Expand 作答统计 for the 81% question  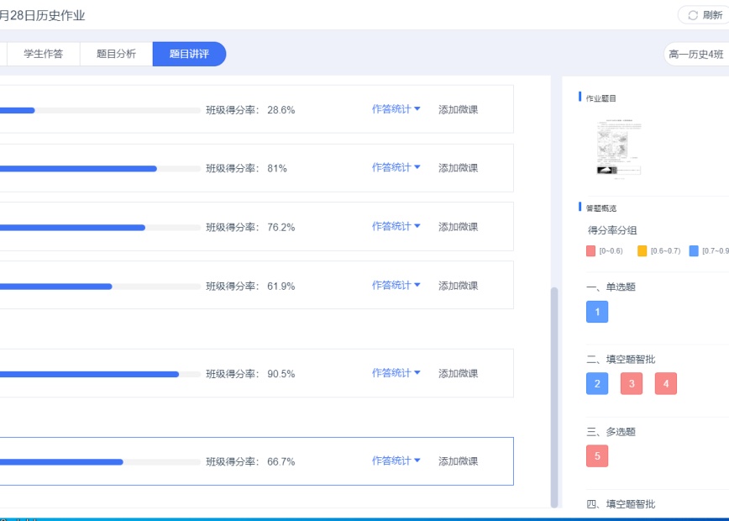point(396,168)
